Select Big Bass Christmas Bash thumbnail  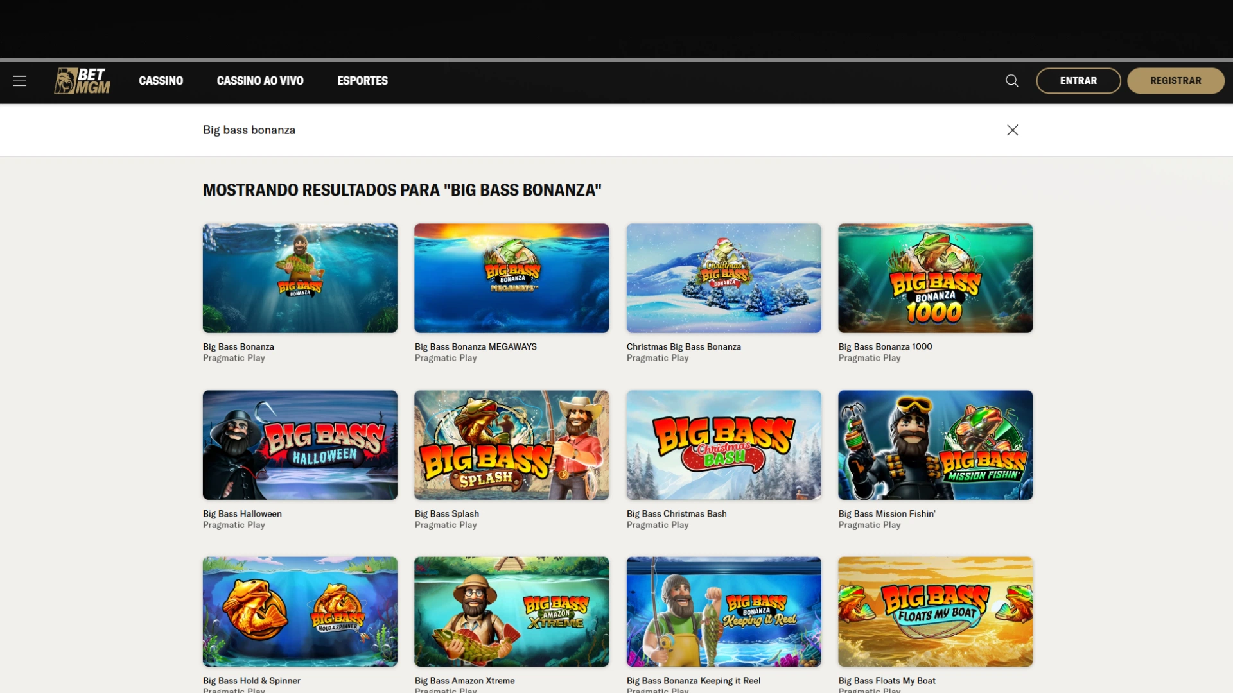pos(724,445)
